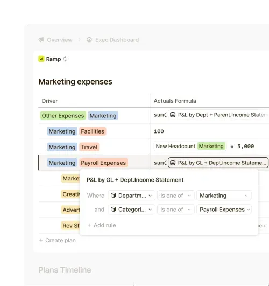
Task: Click Marketing tag in Payroll Expenses row
Action: (x=62, y=163)
